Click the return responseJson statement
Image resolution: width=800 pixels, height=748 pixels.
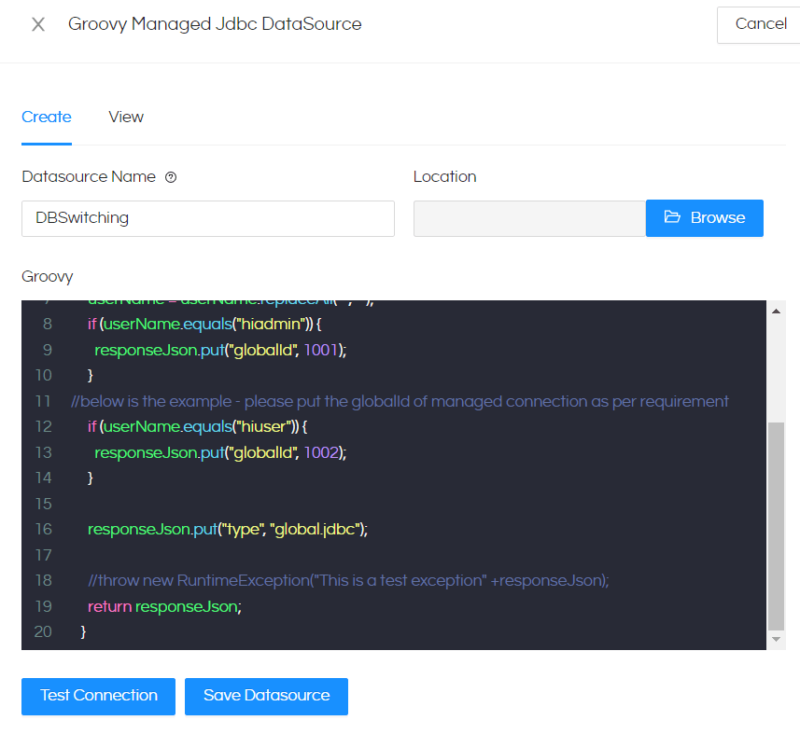point(164,606)
